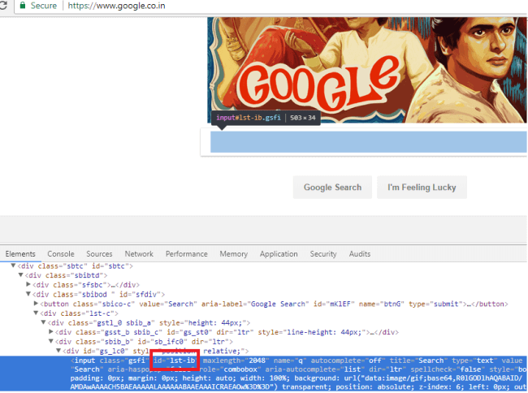Open the Audits tab
Screen dimensions: 528x393
[359, 254]
